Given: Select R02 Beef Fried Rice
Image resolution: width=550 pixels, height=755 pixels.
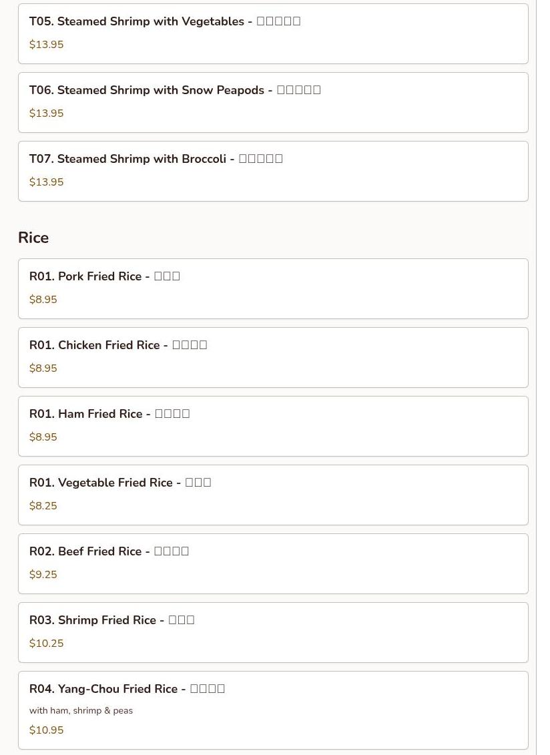Looking at the screenshot, I should 273,564.
